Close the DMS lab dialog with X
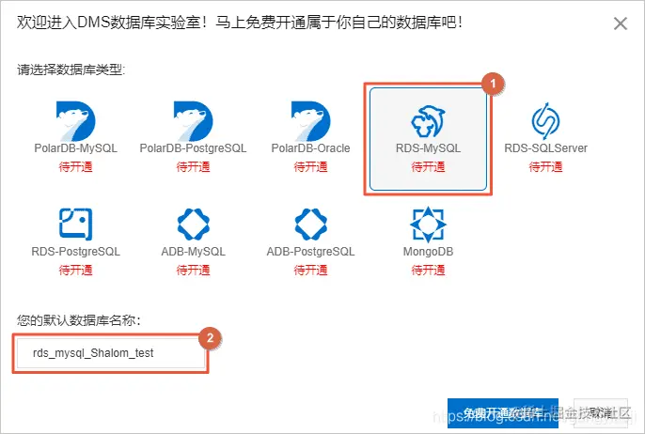This screenshot has width=645, height=434. coord(621,23)
